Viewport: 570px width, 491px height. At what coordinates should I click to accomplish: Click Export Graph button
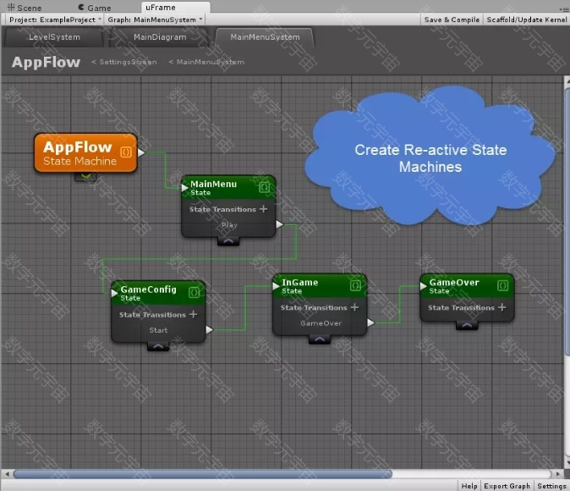click(x=507, y=486)
